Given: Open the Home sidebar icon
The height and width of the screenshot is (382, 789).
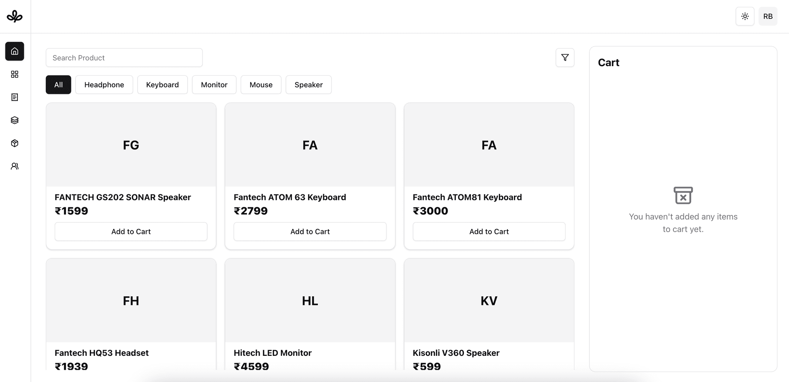Looking at the screenshot, I should (15, 51).
